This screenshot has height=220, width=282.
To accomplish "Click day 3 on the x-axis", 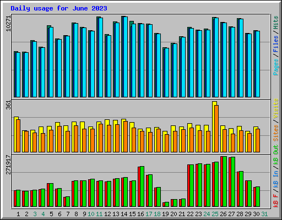I will pyautogui.click(x=35, y=214).
